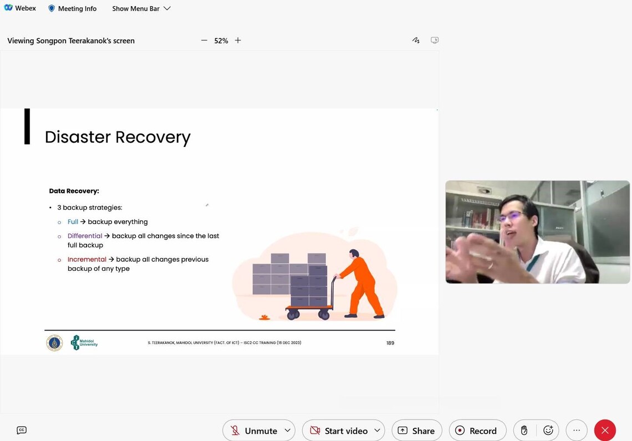Expand audio options arrow beside Unmute
The height and width of the screenshot is (441, 632).
point(287,430)
